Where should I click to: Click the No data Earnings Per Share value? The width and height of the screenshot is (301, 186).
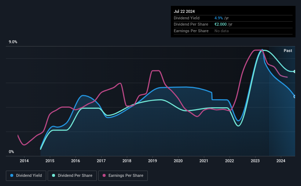pyautogui.click(x=221, y=31)
